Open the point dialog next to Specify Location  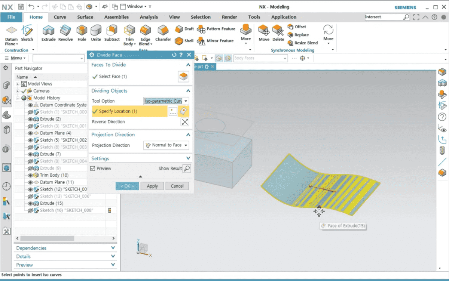pyautogui.click(x=173, y=111)
